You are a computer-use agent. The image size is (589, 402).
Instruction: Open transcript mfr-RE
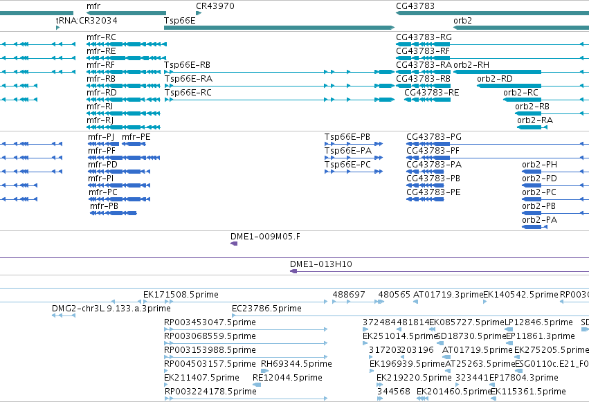tap(101, 51)
